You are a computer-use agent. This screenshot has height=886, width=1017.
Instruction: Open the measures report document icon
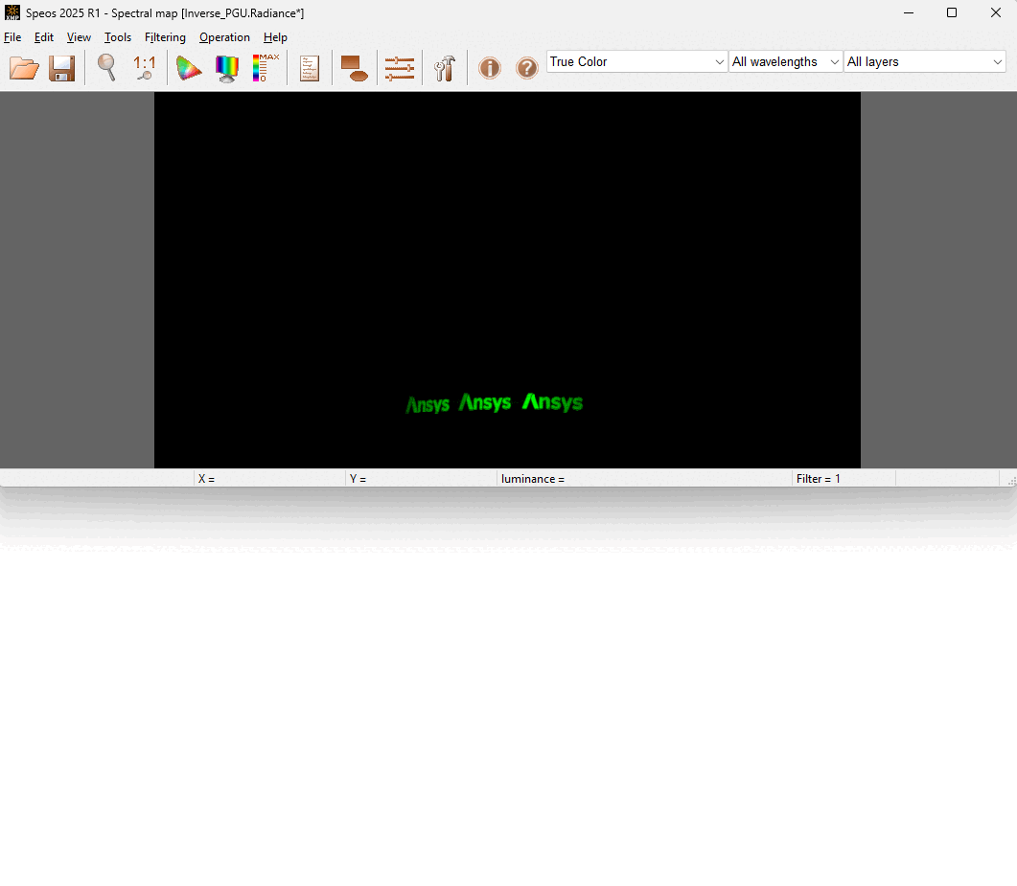(310, 68)
